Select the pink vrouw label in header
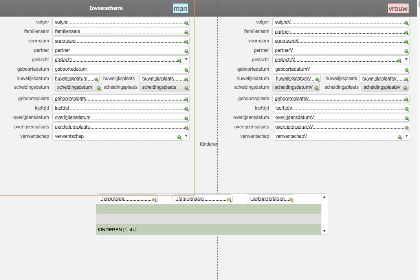420x280 pixels. tap(398, 9)
